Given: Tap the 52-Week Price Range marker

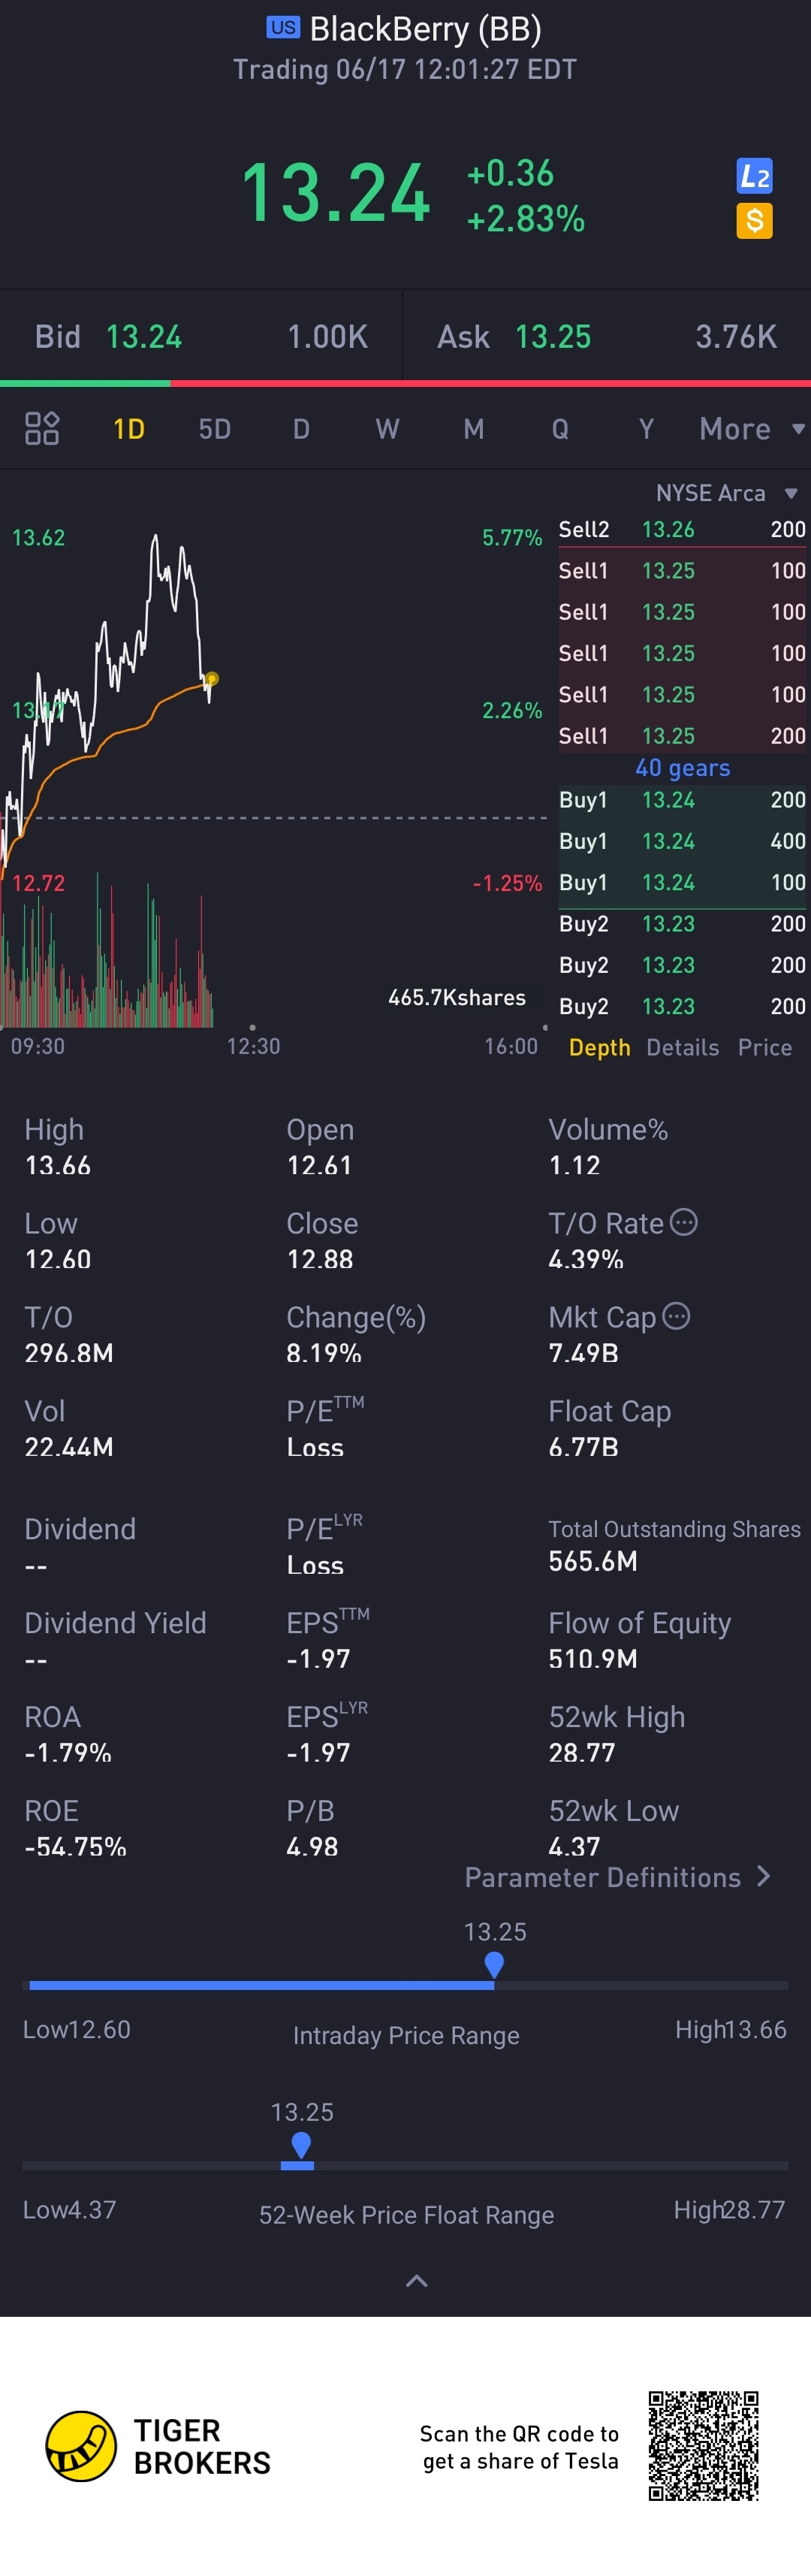Looking at the screenshot, I should click(300, 2145).
